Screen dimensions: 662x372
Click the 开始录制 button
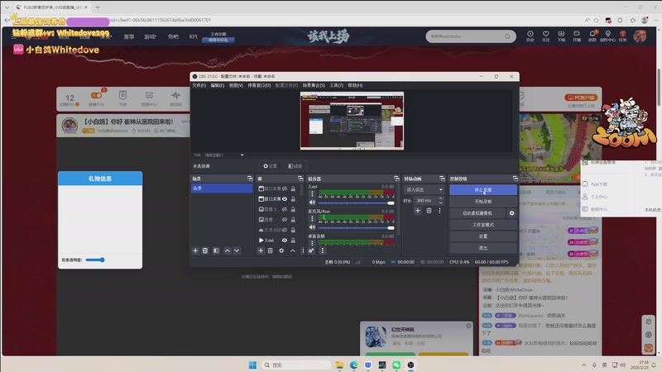tap(483, 202)
